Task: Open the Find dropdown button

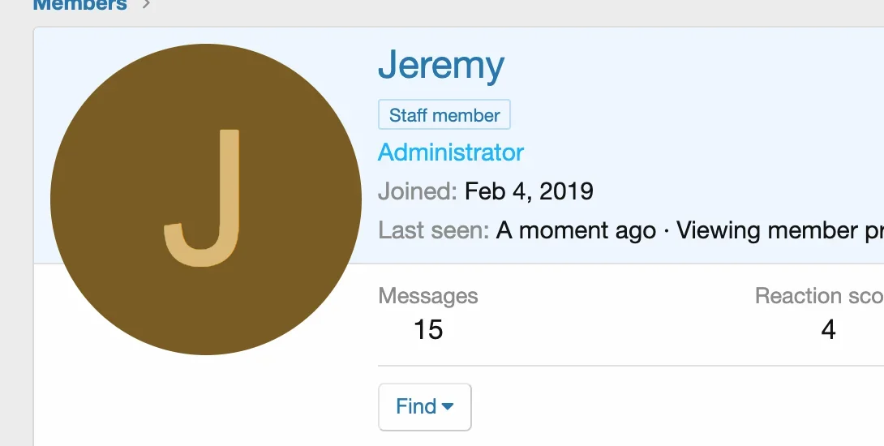Action: point(416,407)
